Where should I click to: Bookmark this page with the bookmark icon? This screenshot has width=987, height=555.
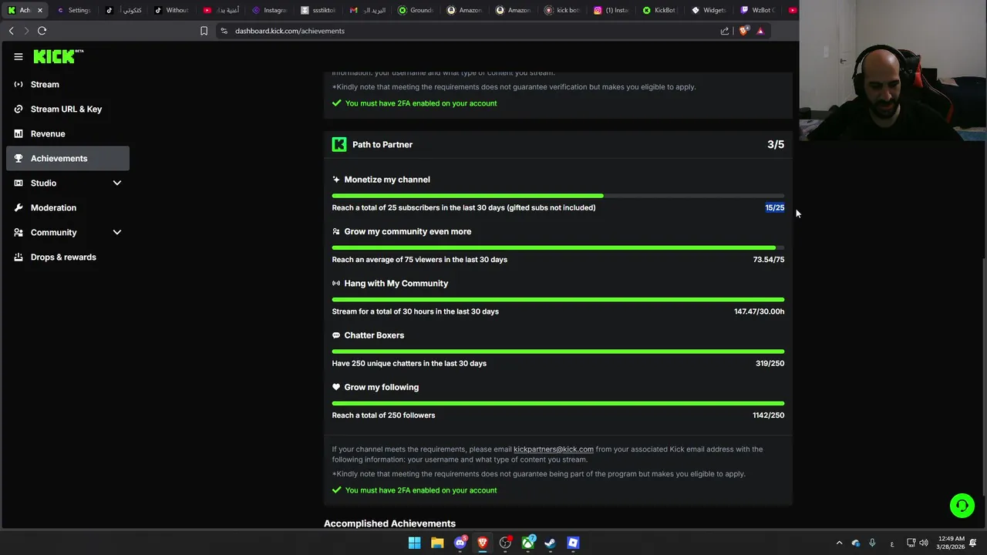tap(204, 31)
